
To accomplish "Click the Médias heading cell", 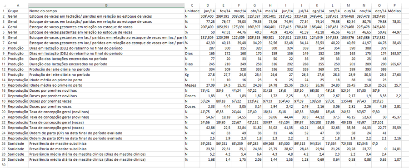I will point(394,11).
